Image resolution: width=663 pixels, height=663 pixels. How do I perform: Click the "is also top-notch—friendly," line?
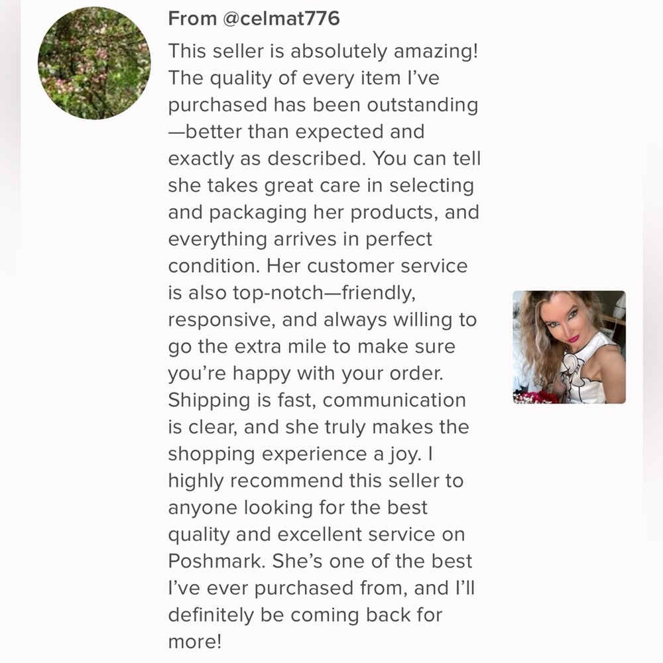point(292,292)
